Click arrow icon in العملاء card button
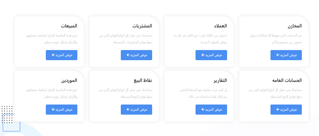Screen dimensions: 319x136 click(x=203, y=55)
